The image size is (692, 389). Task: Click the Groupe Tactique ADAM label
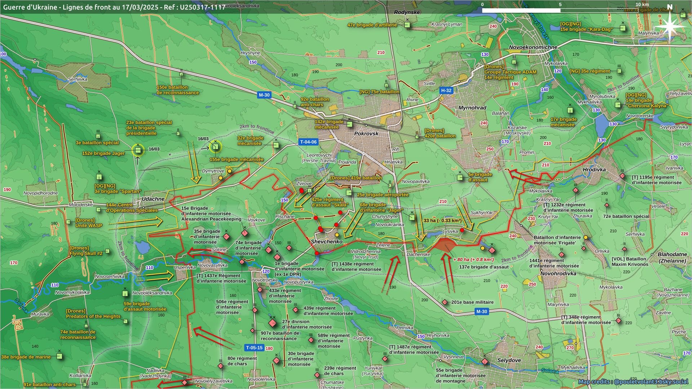pos(510,72)
